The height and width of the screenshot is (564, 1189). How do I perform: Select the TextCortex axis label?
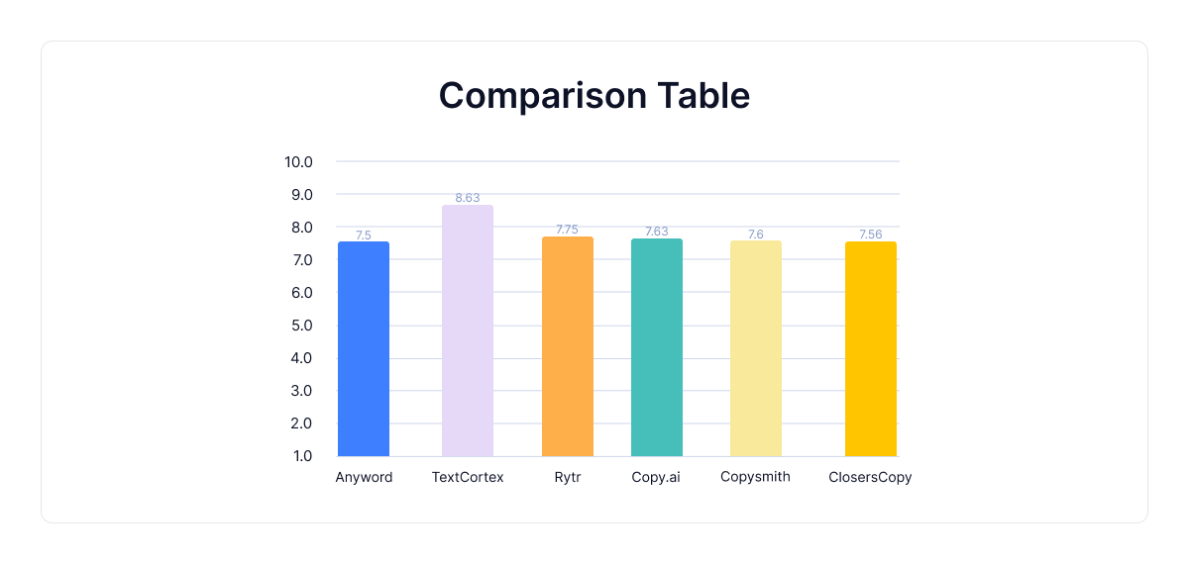[468, 477]
